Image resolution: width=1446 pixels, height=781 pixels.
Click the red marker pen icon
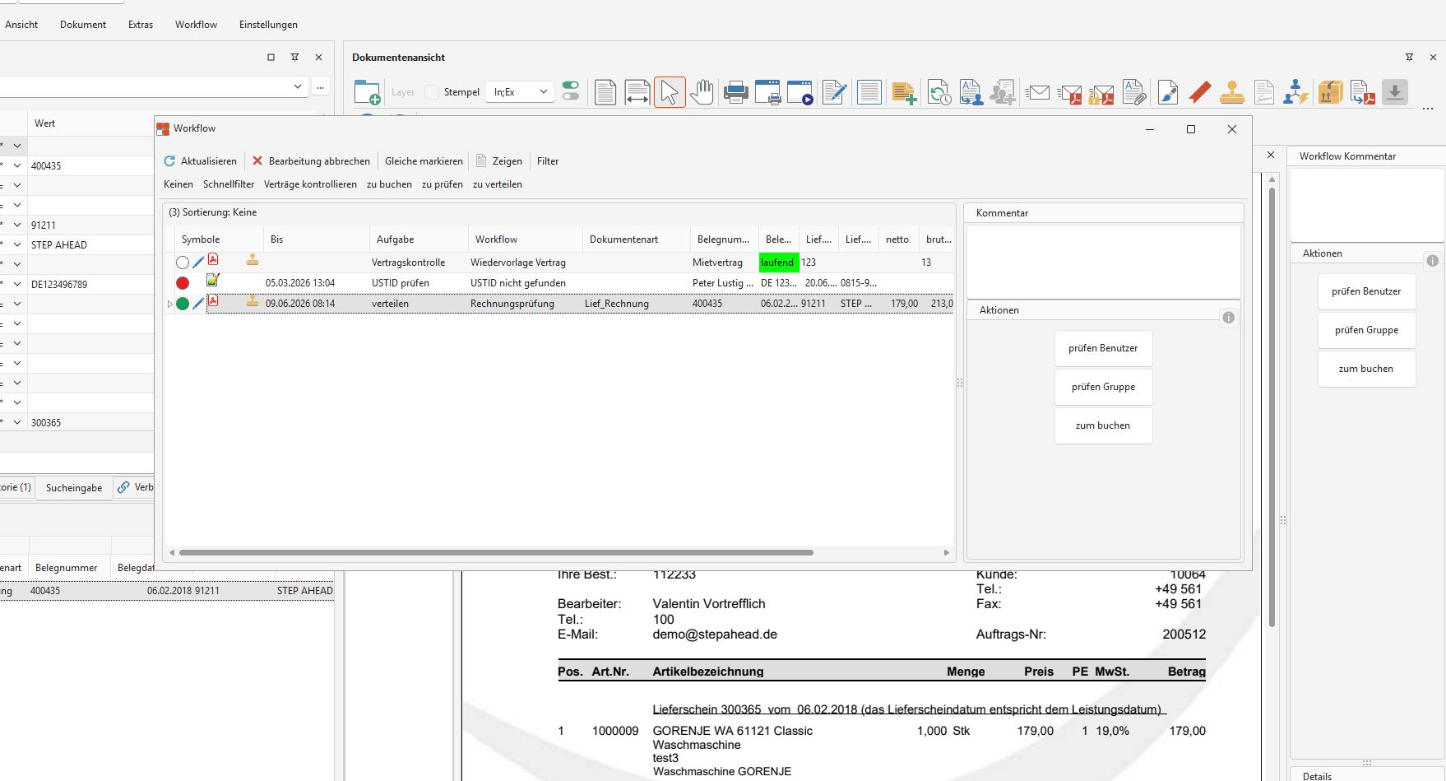pyautogui.click(x=1199, y=92)
